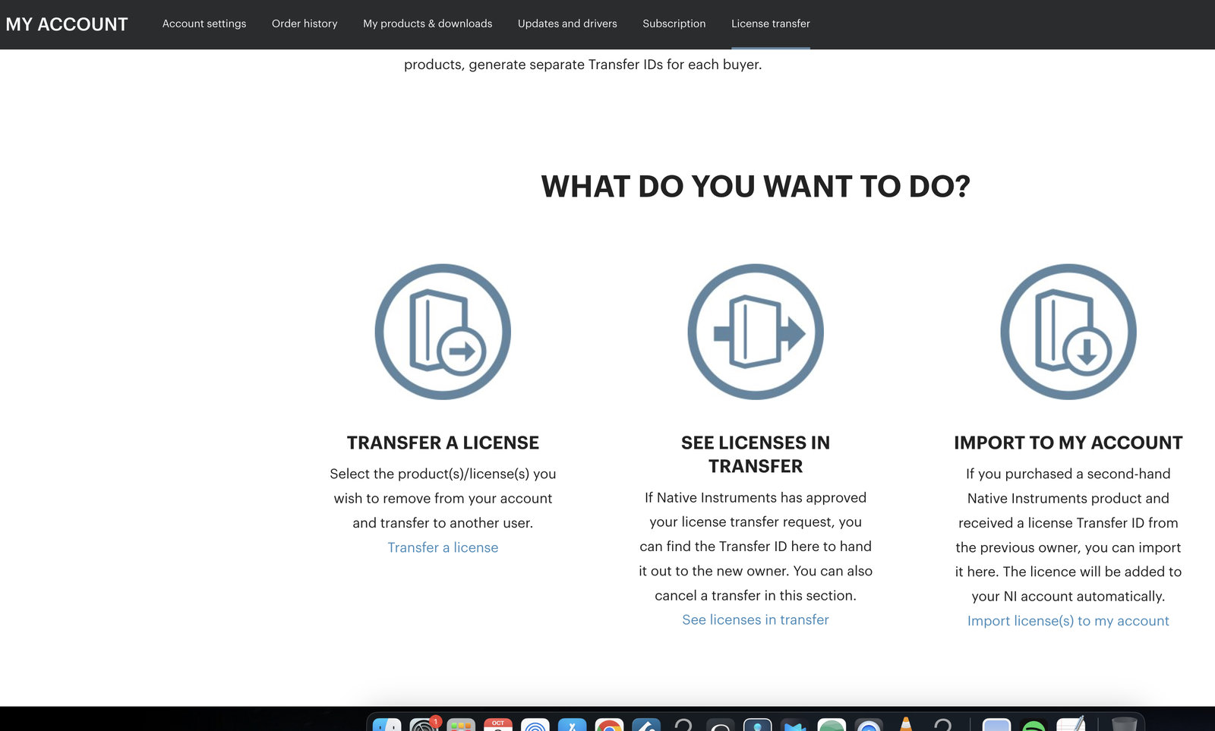
Task: Open the Calendar app in the dock
Action: click(498, 726)
